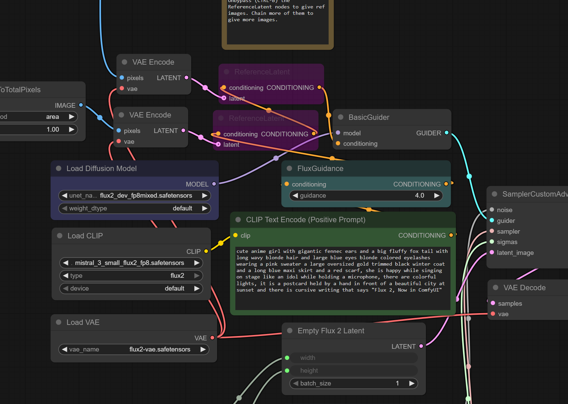Viewport: 568px width, 404px height.
Task: Click the GUIDER output port on BasicGuider
Action: [446, 133]
